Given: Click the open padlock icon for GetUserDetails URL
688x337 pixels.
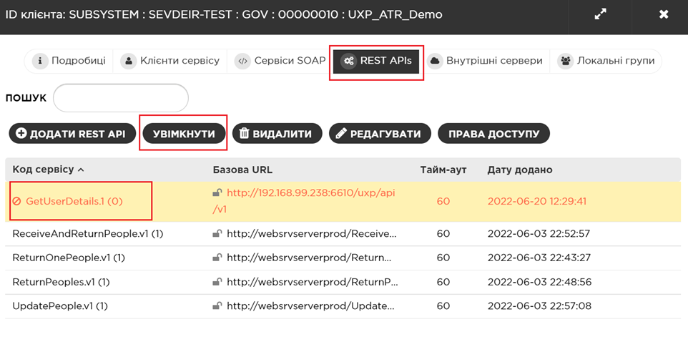Looking at the screenshot, I should coord(217,193).
